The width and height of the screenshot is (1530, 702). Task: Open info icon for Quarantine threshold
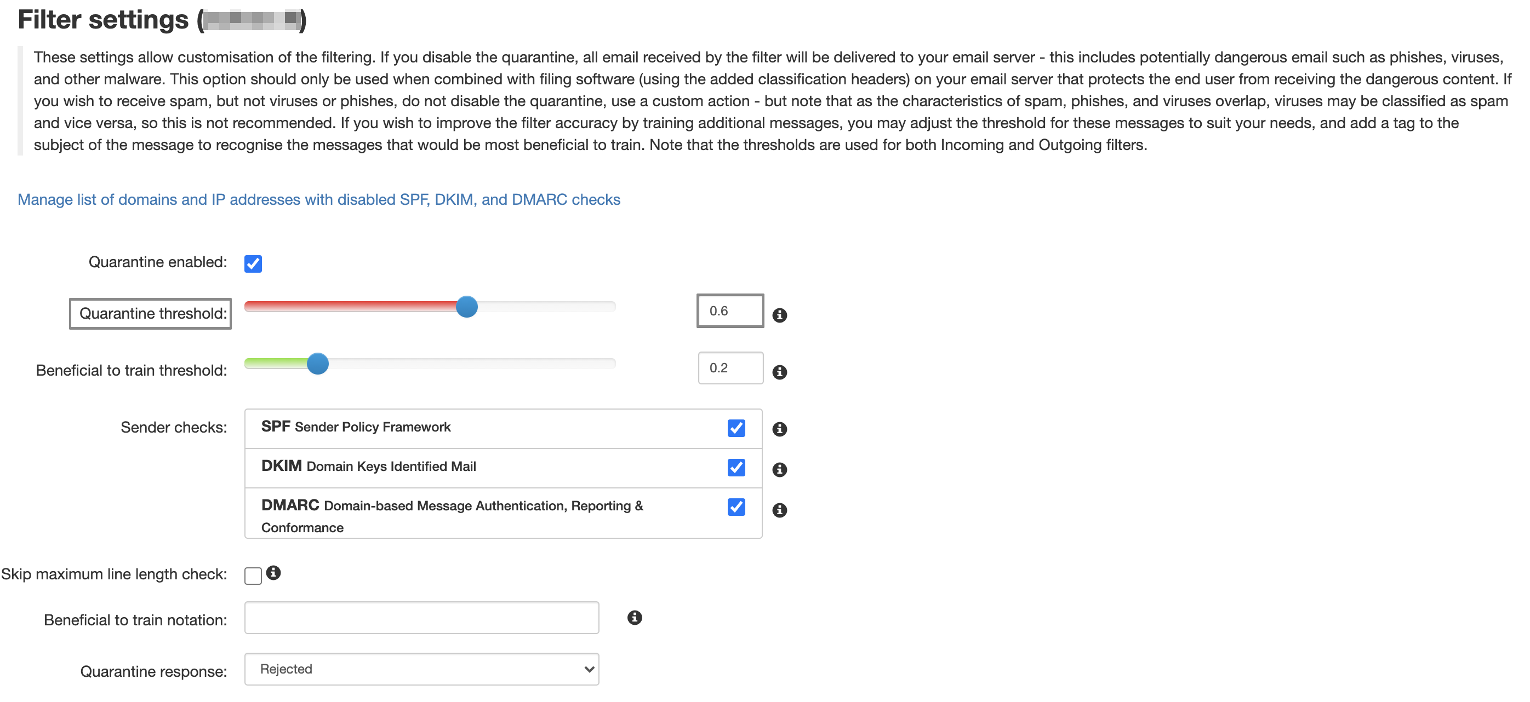pyautogui.click(x=779, y=315)
